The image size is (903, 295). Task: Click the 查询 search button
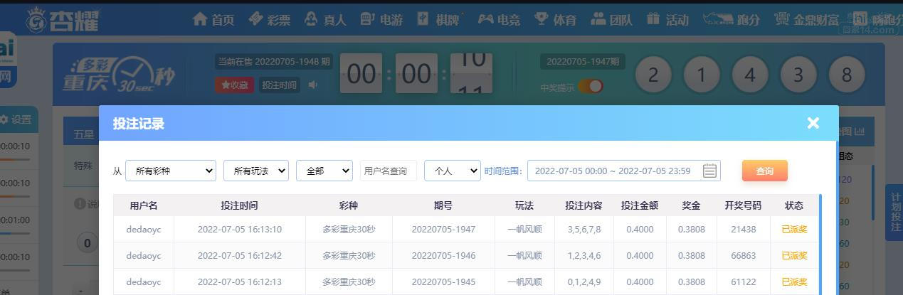pyautogui.click(x=765, y=171)
